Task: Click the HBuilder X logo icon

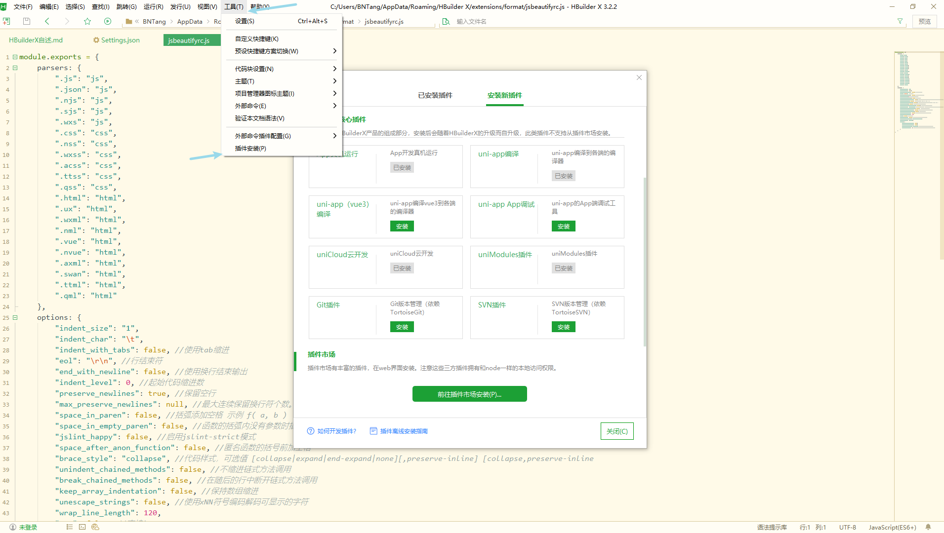Action: 3,6
